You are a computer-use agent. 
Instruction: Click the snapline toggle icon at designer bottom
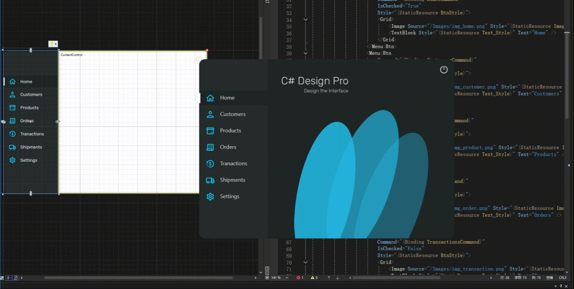click(x=9, y=278)
